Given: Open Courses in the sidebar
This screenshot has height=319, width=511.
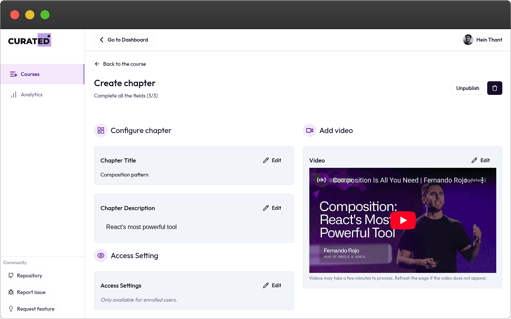Looking at the screenshot, I should point(30,74).
